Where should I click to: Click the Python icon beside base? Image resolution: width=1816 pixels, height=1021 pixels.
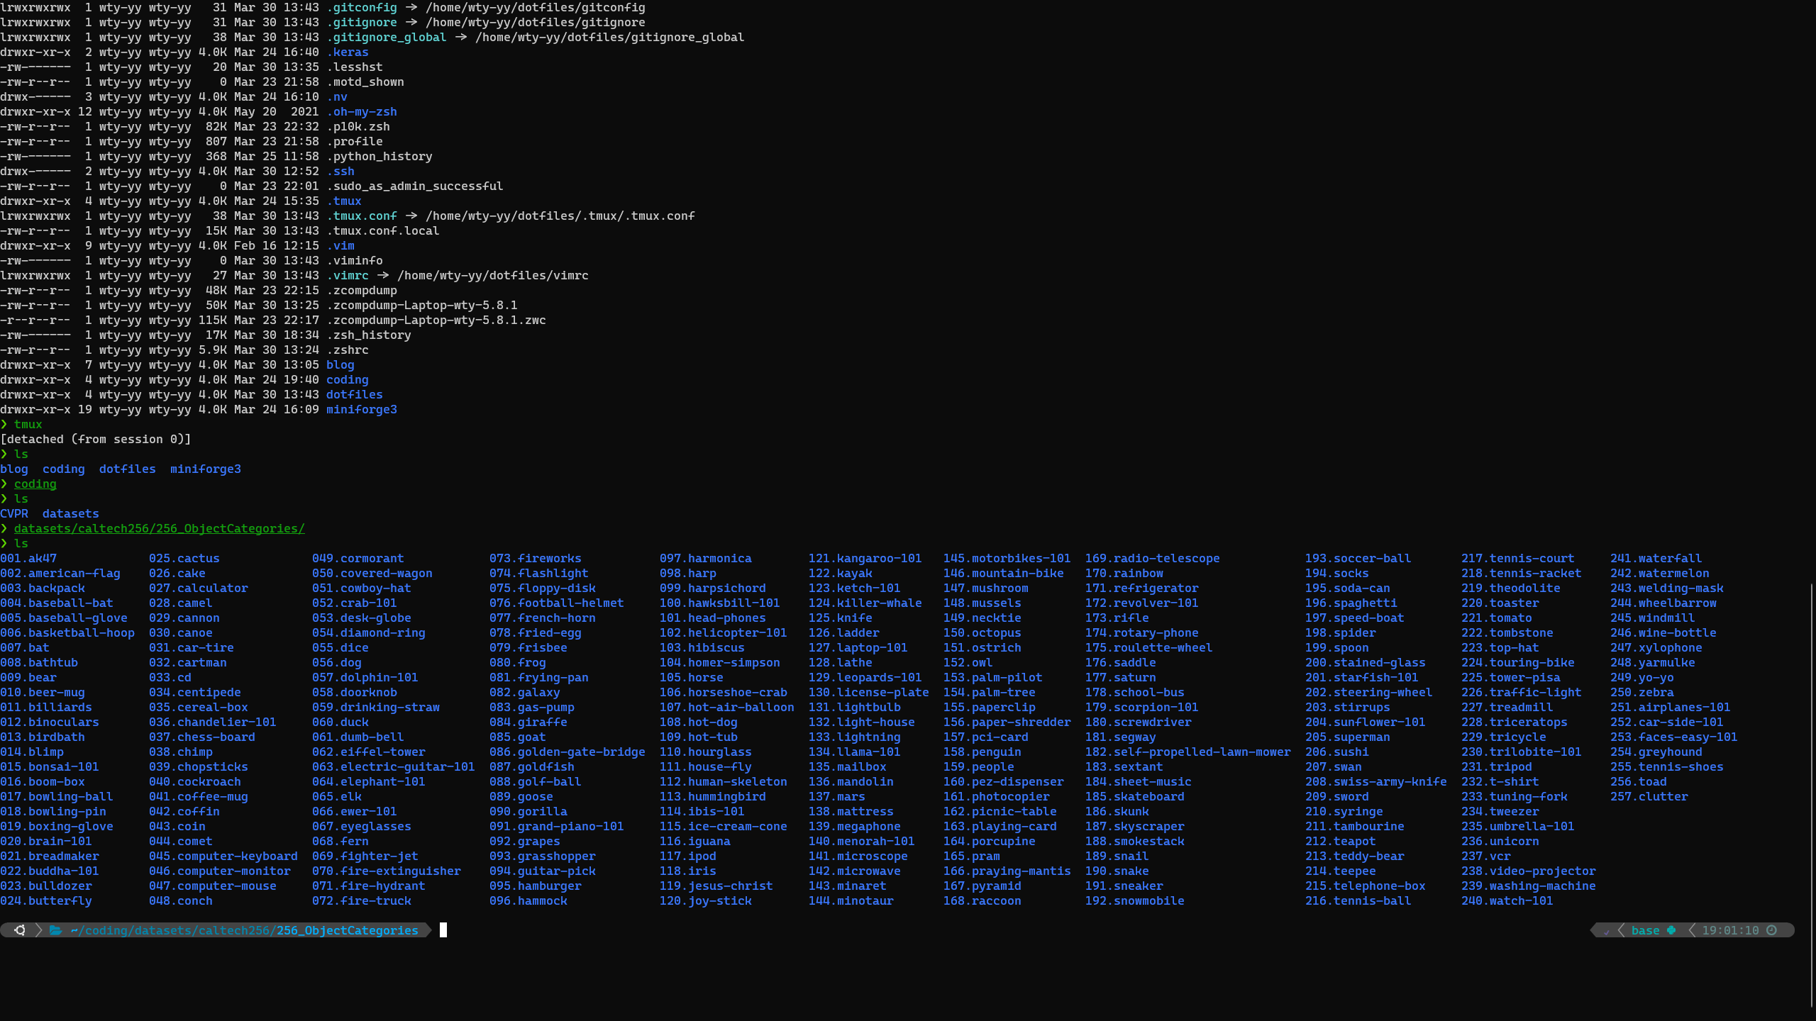point(1671,930)
